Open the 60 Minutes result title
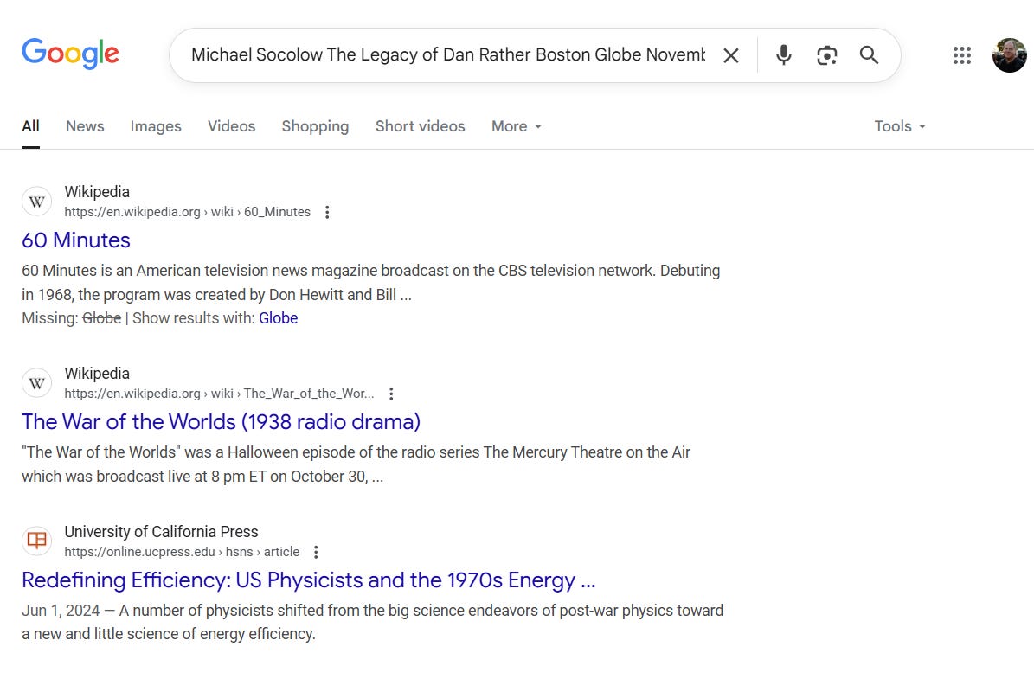 coord(76,240)
